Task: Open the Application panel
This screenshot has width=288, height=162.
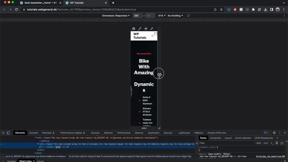Action: click(x=153, y=133)
